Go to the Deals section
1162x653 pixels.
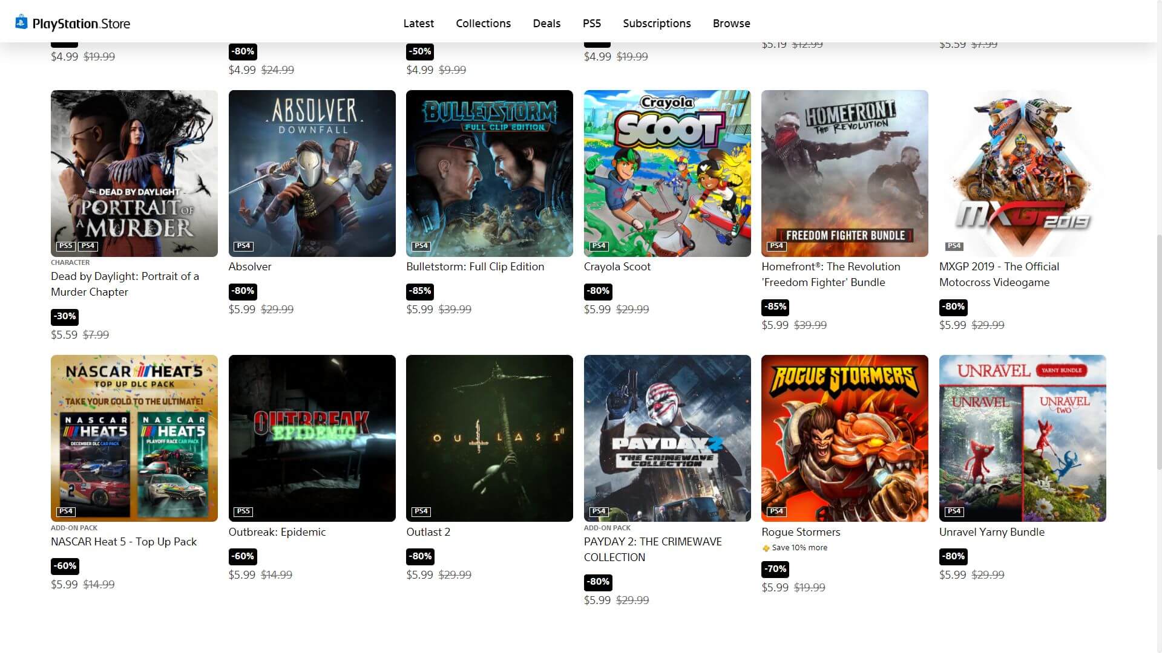547,23
